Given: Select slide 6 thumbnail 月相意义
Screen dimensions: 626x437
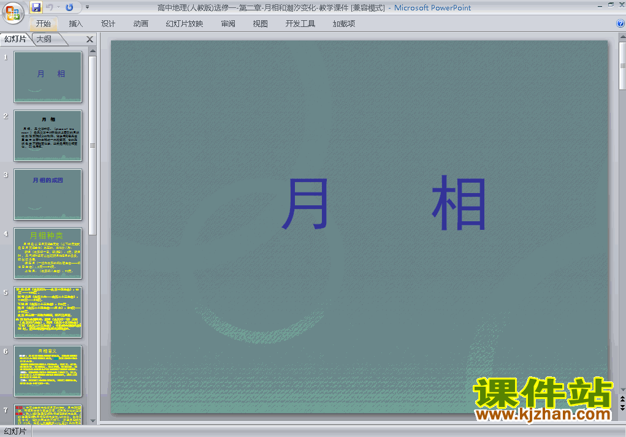Looking at the screenshot, I should pos(48,371).
